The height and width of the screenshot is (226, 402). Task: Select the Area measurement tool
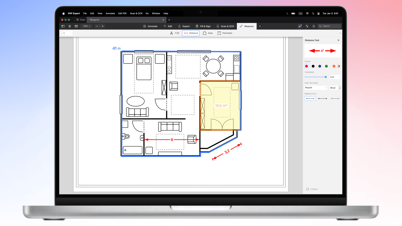(208, 33)
